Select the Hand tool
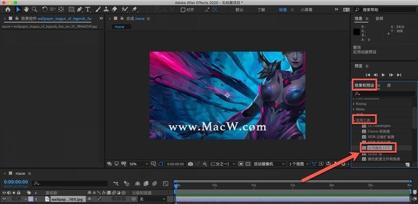The height and width of the screenshot is (204, 418). (26, 9)
